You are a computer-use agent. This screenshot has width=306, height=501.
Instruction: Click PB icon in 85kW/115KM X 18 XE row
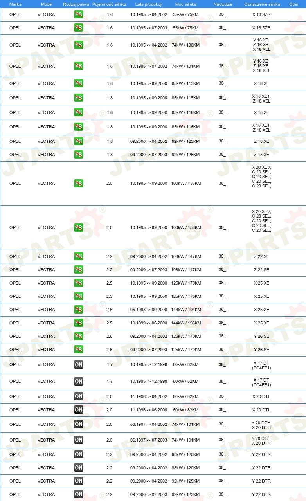click(79, 83)
